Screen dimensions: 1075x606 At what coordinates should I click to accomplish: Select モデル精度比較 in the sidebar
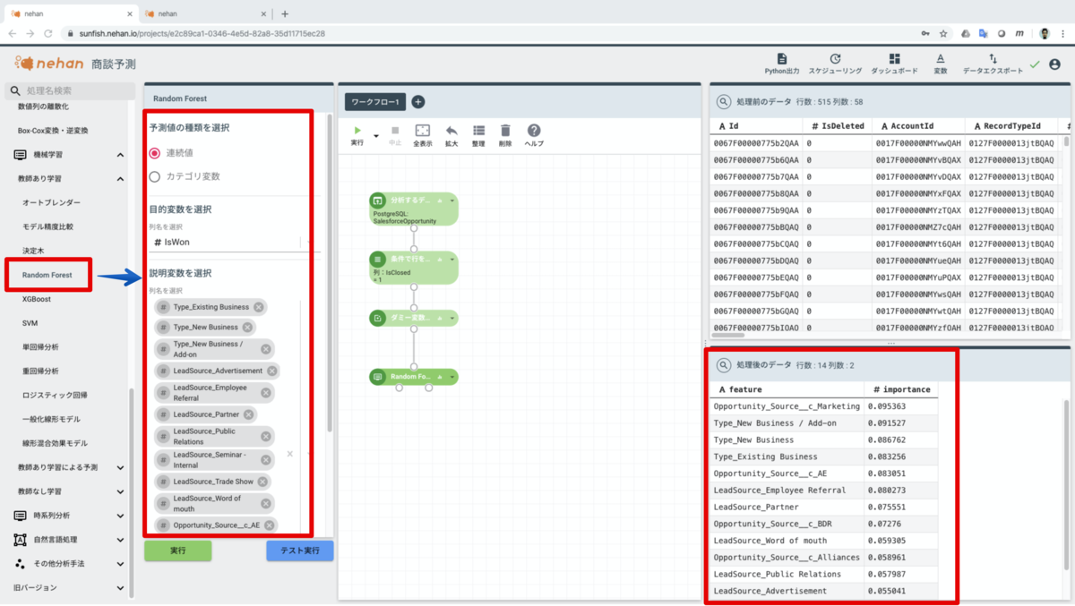coord(47,226)
